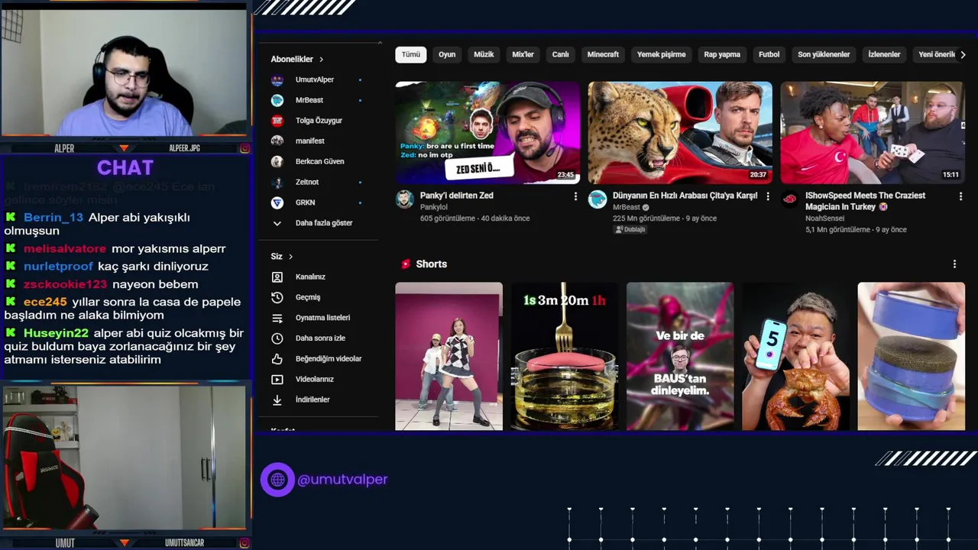Screen dimensions: 978x550
Task: Click Instagram icon next to ALPEER.JPG
Action: click(x=245, y=148)
